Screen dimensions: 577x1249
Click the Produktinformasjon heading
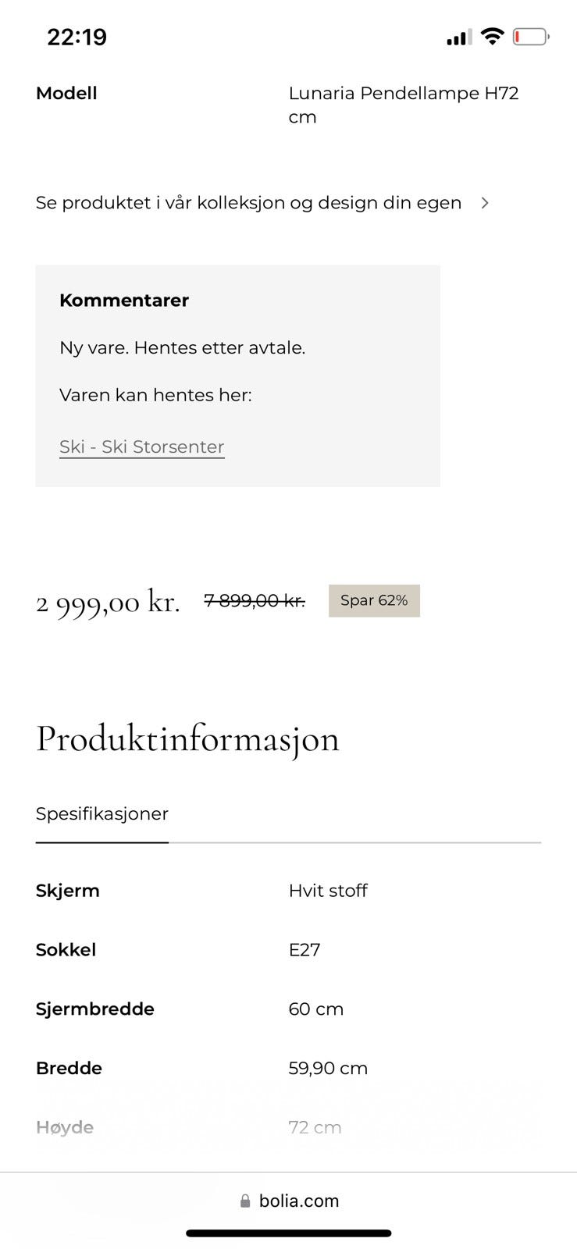pos(187,738)
